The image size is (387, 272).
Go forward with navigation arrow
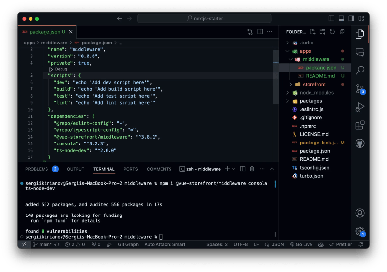click(x=129, y=18)
